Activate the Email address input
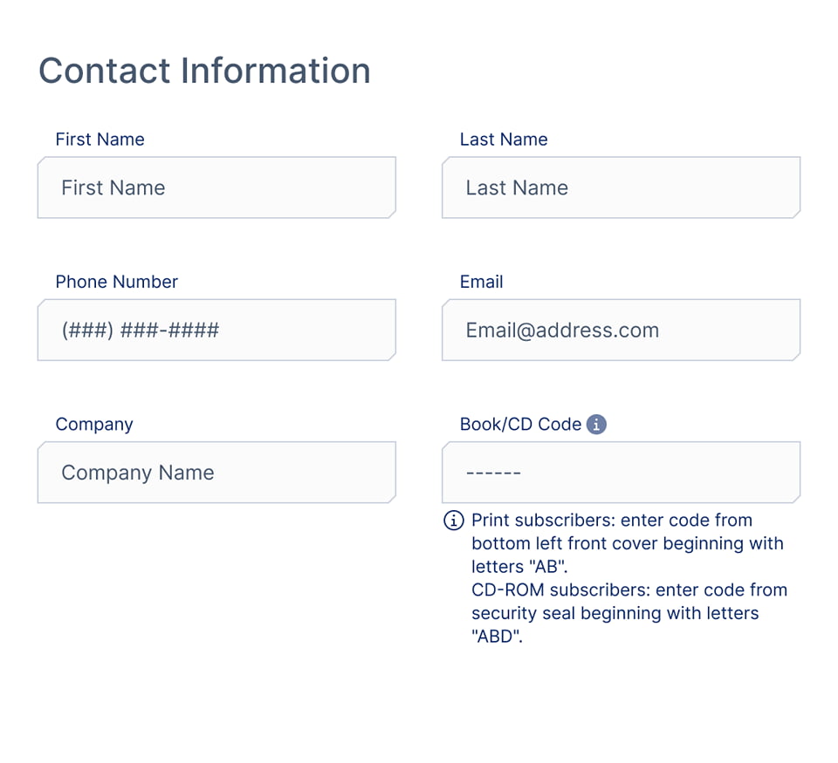838x763 pixels. (x=621, y=330)
